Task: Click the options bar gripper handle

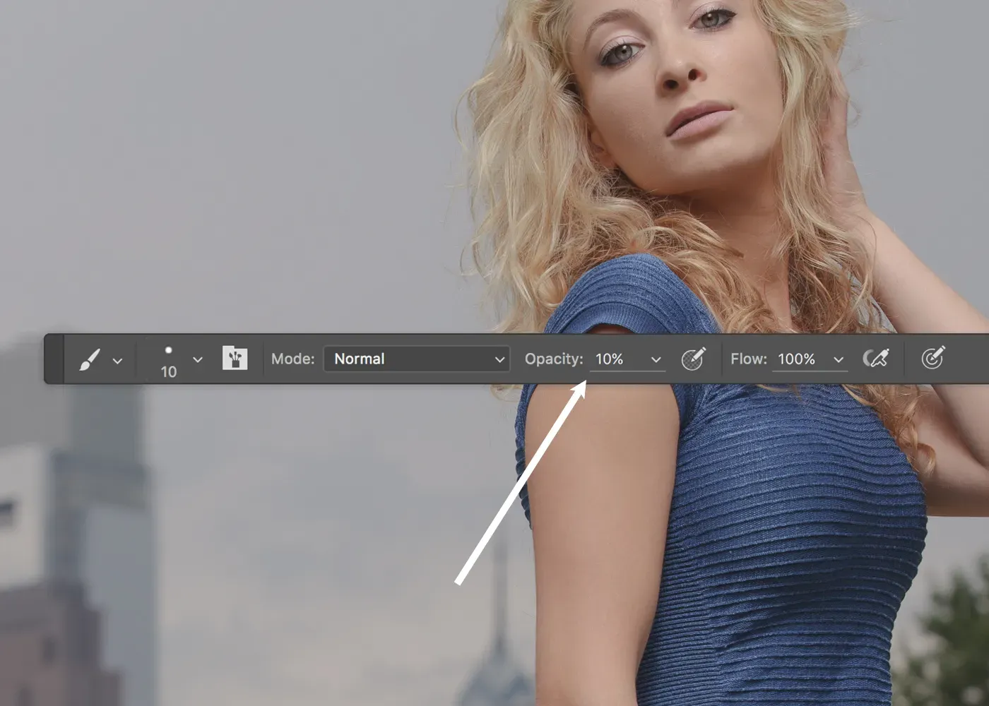Action: (54, 359)
